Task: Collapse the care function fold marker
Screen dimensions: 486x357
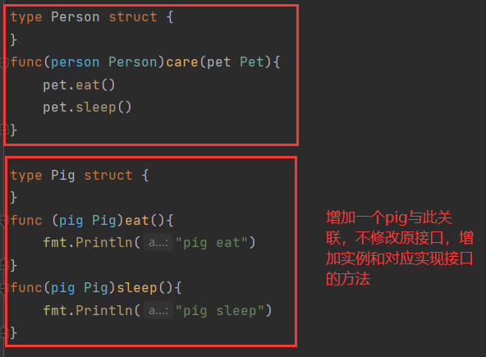Action: pyautogui.click(x=4, y=62)
